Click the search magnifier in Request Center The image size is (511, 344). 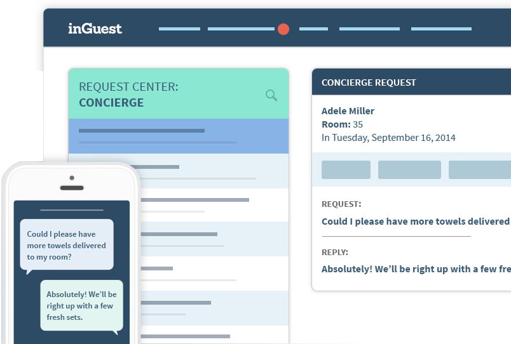point(271,95)
